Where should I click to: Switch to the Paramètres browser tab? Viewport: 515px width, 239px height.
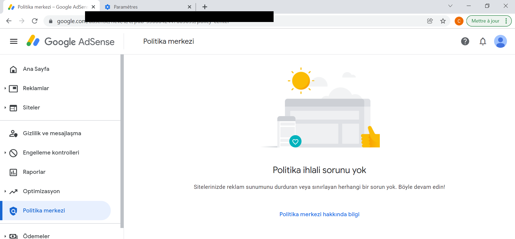click(x=148, y=7)
